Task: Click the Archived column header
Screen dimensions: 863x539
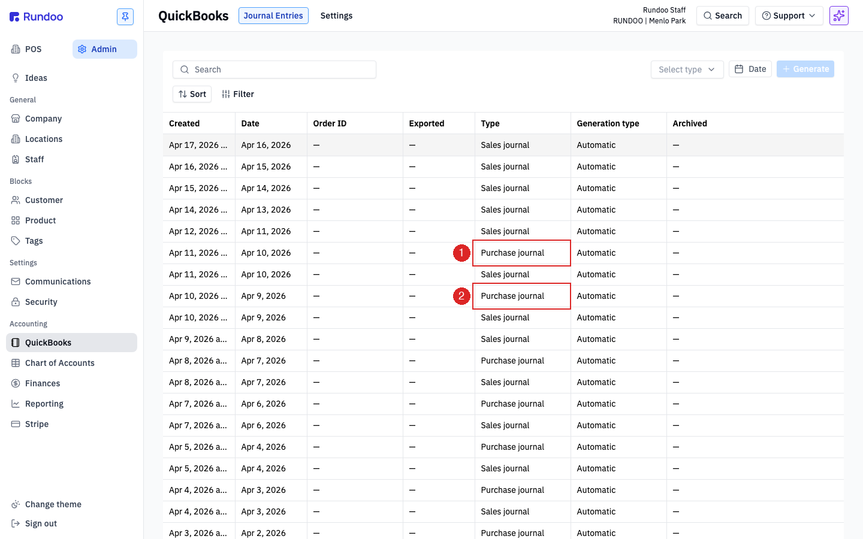Action: click(x=755, y=123)
